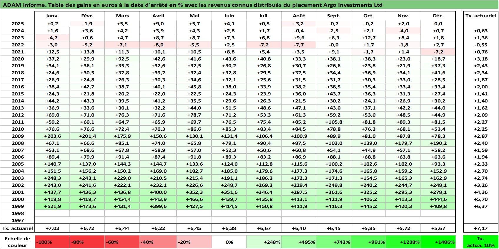The image size is (499, 249).
Task: Select the +5,67 actuarial rate for December
Action: click(438, 228)
